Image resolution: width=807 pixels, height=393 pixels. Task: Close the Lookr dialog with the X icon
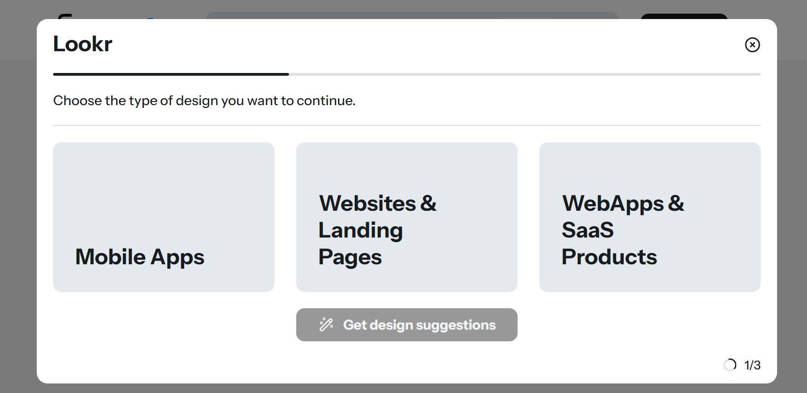pos(752,45)
